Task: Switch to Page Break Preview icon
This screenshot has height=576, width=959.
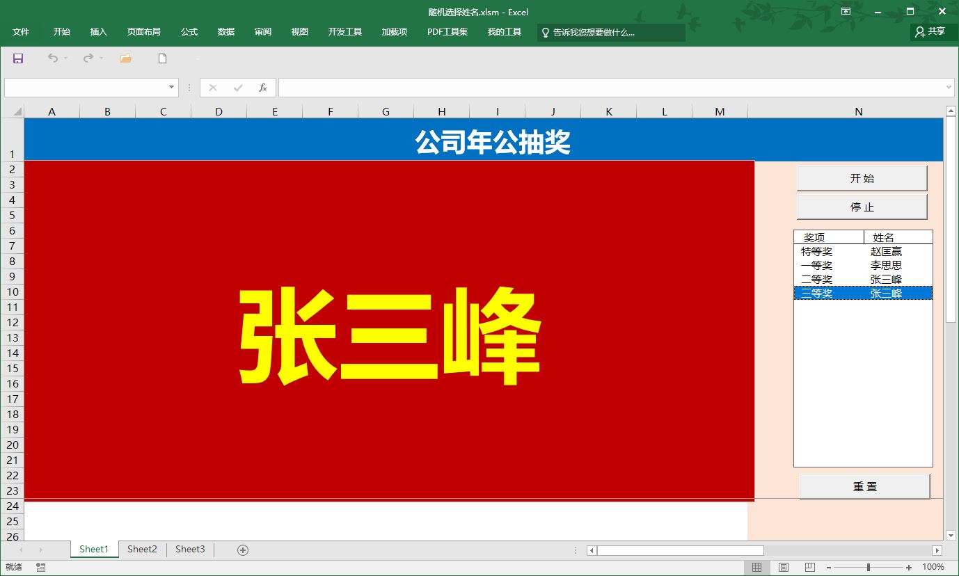Action: [x=809, y=568]
